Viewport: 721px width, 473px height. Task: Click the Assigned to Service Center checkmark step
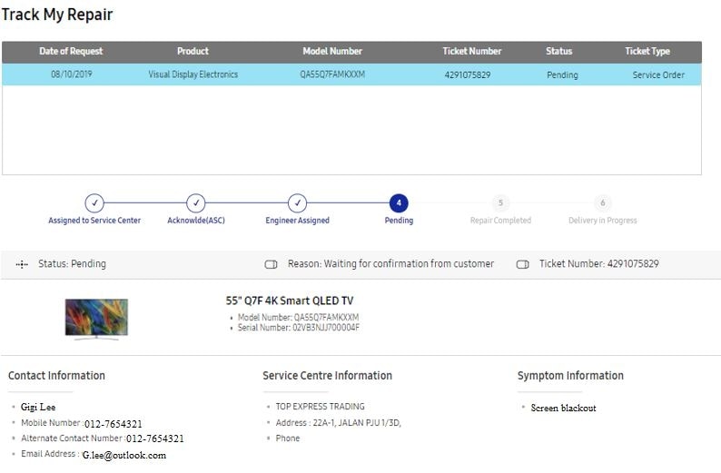click(x=94, y=202)
